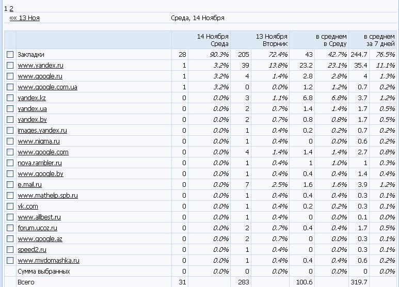Click the в среднем за 7 дней header

coord(379,40)
